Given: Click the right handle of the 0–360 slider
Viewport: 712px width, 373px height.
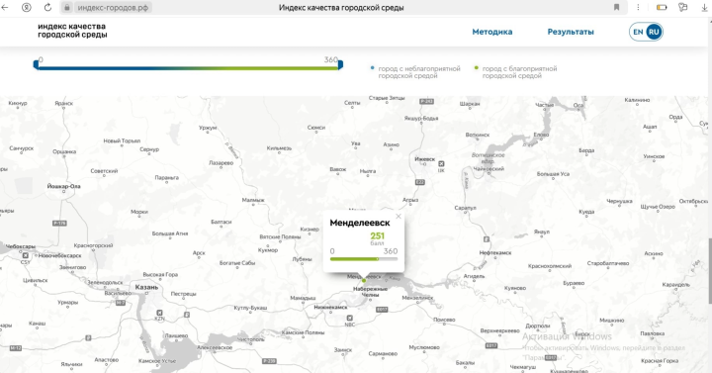Looking at the screenshot, I should pyautogui.click(x=340, y=65).
